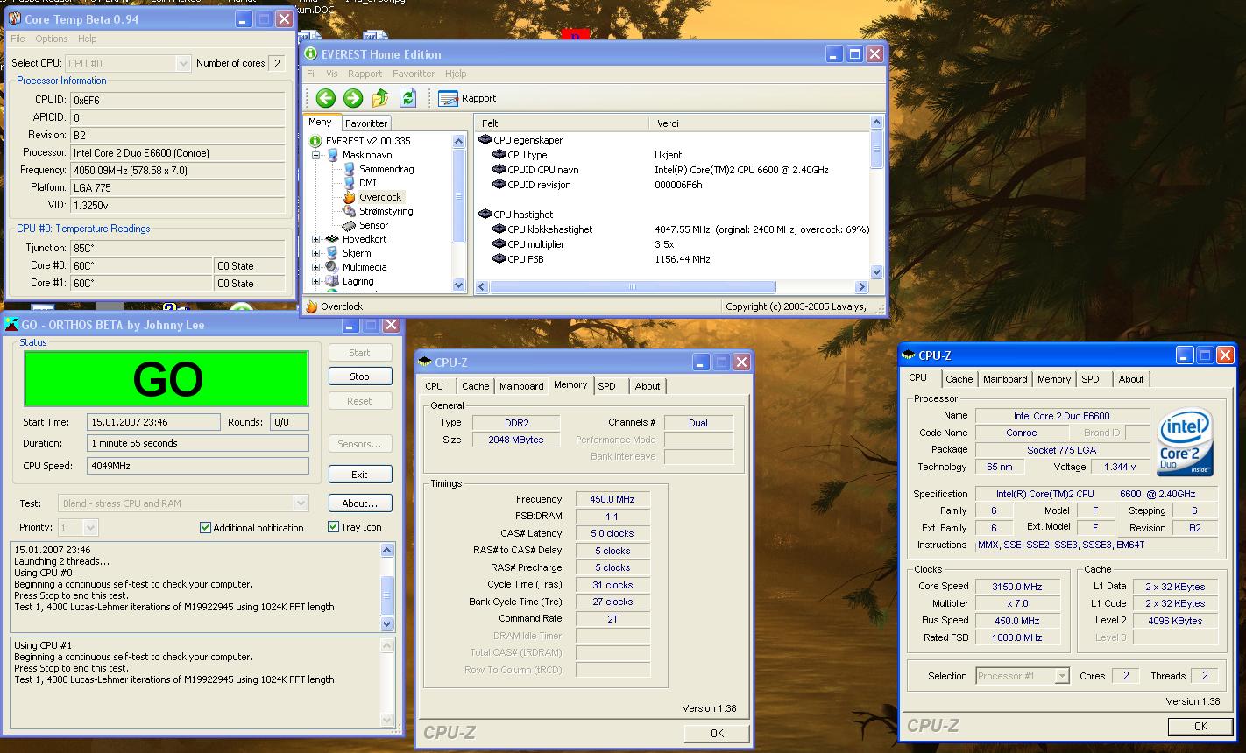Click CPU klokkehastighet row icon
1246x753 pixels.
click(499, 229)
